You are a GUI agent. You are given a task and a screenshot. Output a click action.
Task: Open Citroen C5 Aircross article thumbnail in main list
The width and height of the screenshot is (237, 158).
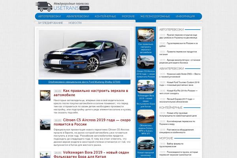tap(45, 124)
